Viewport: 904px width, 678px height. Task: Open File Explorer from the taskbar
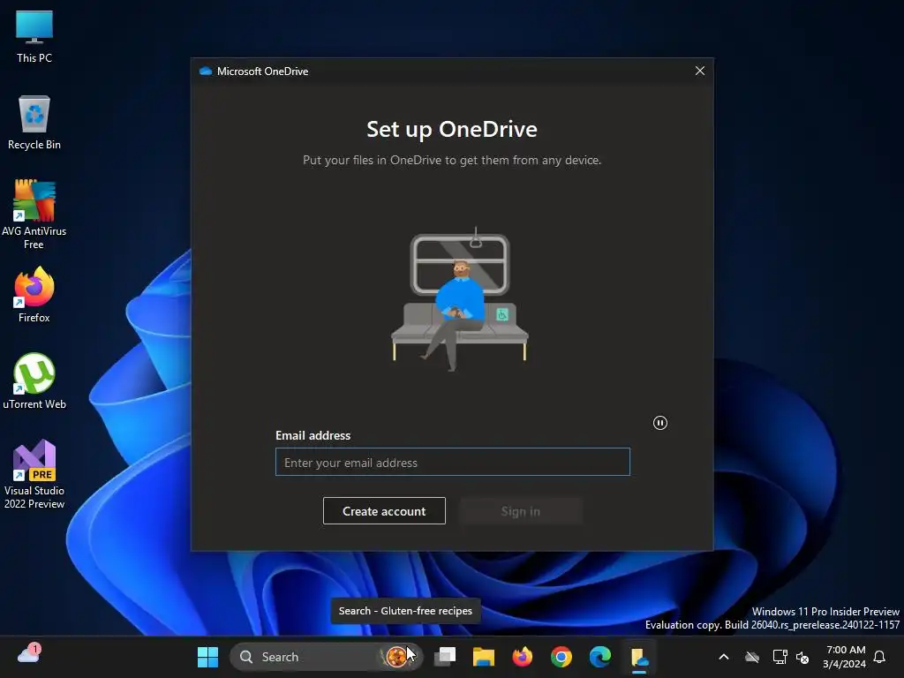(x=483, y=657)
